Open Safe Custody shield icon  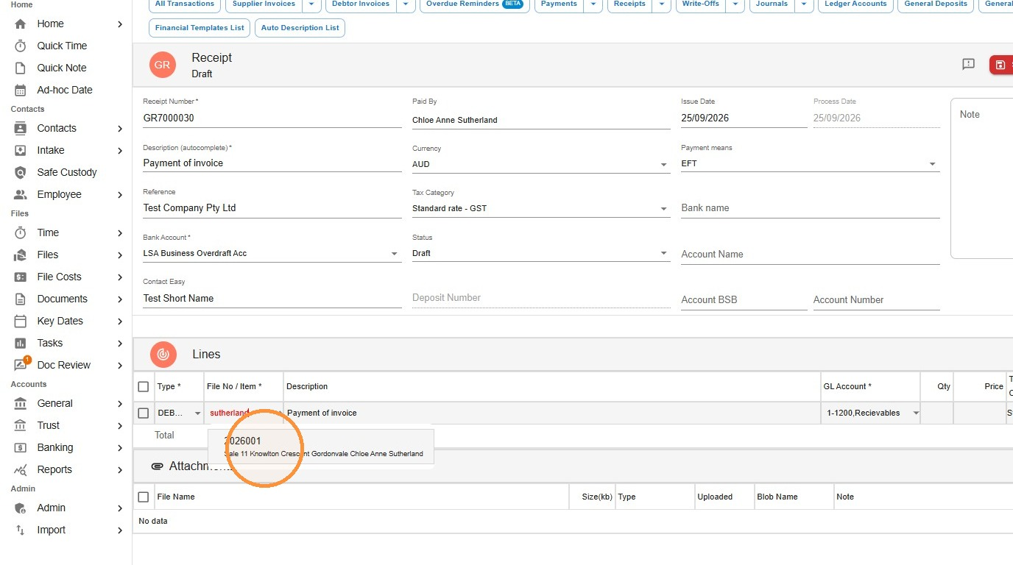point(21,172)
